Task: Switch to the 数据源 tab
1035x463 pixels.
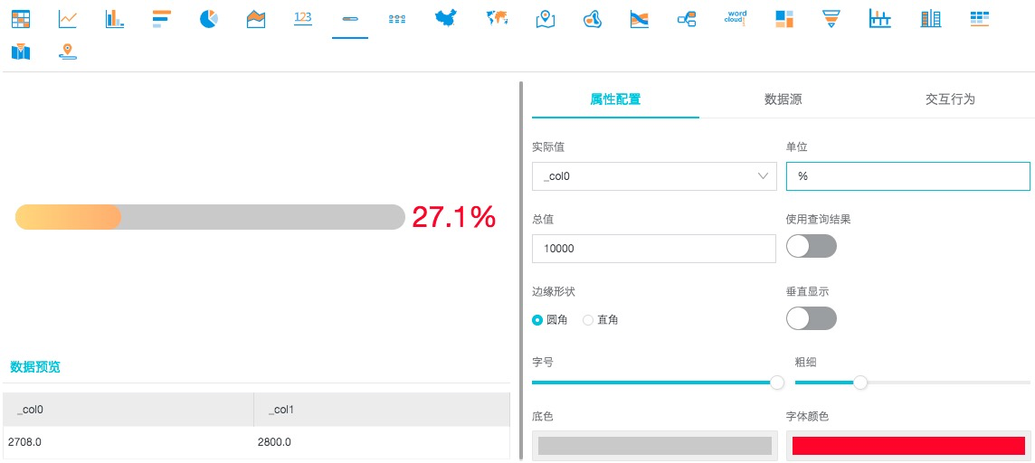Action: pyautogui.click(x=783, y=99)
